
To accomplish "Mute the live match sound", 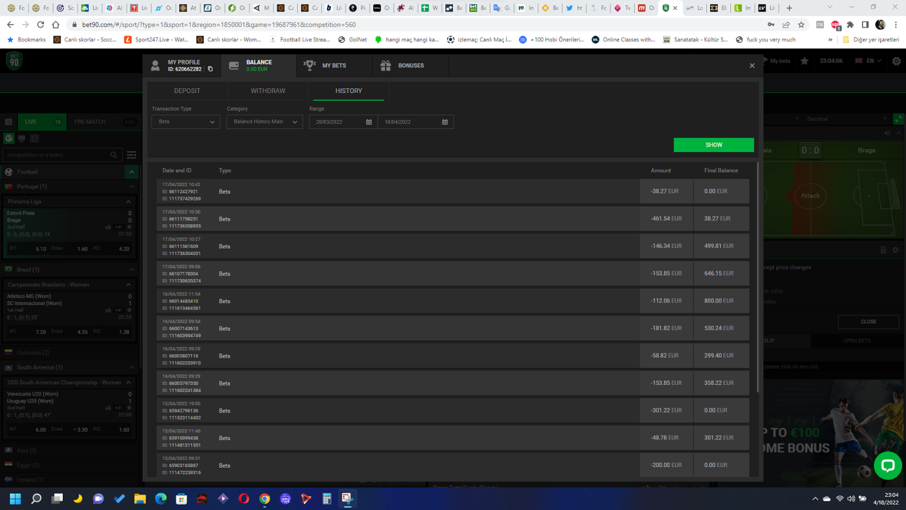I will pyautogui.click(x=887, y=133).
